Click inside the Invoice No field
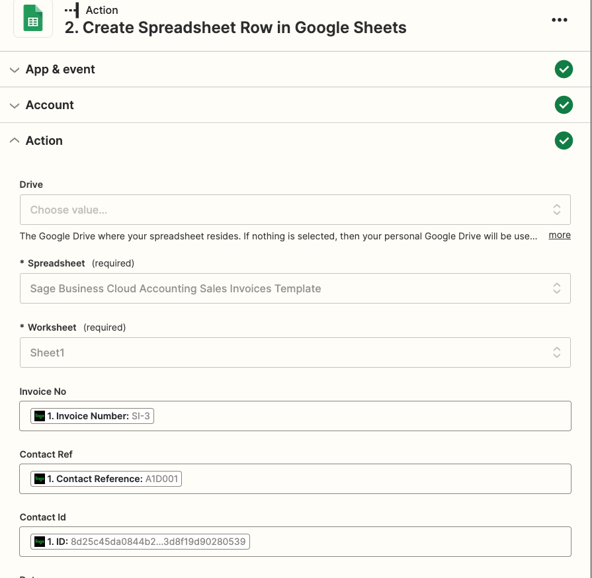This screenshot has width=592, height=578. pos(295,416)
